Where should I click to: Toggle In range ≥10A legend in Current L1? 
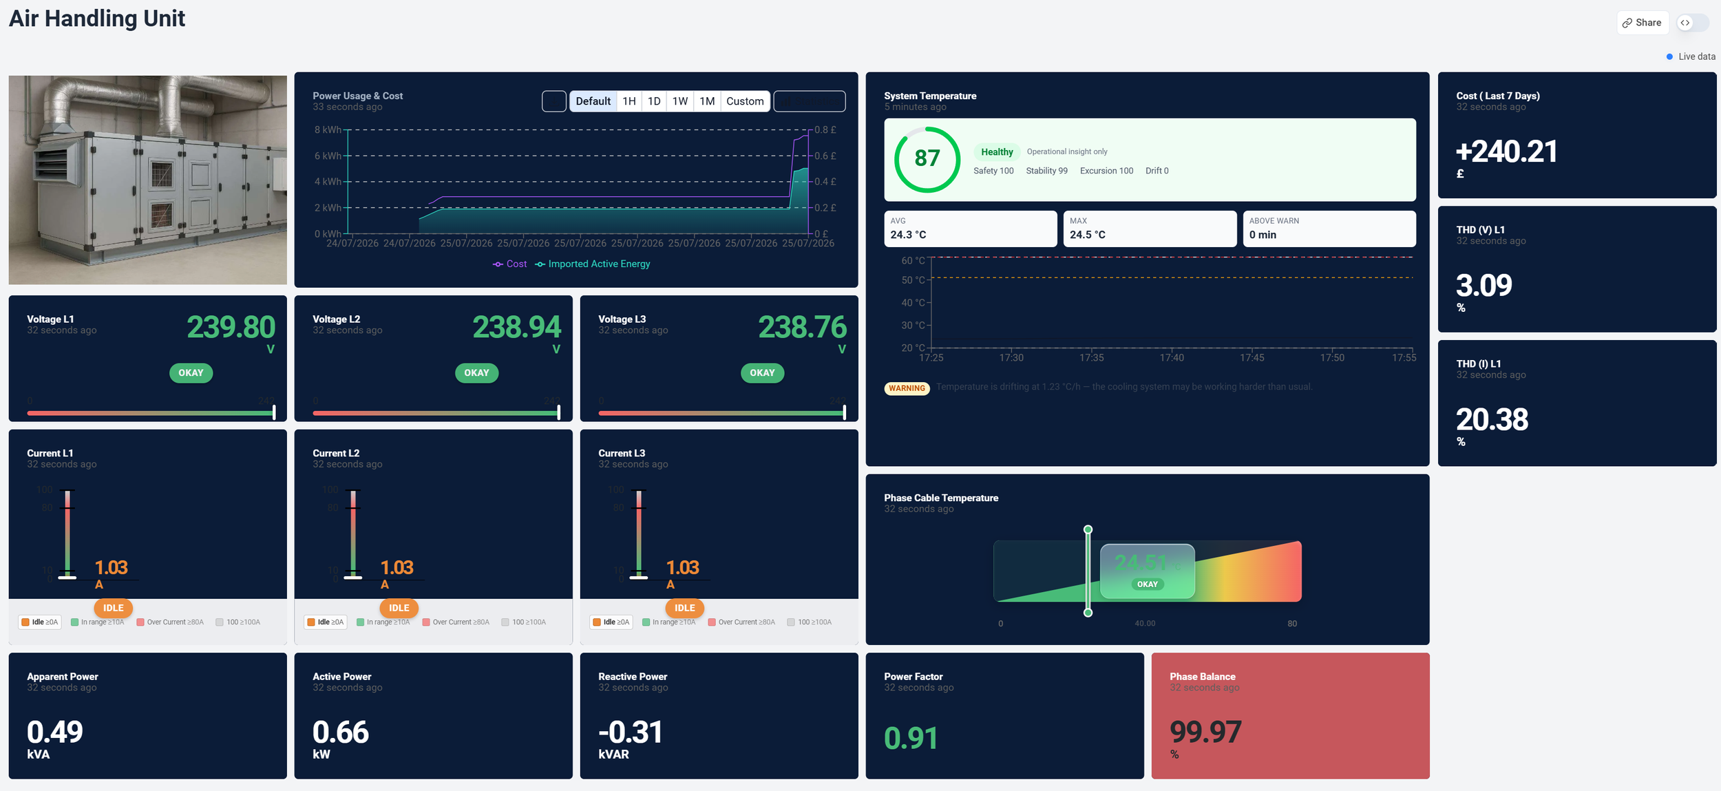click(98, 622)
